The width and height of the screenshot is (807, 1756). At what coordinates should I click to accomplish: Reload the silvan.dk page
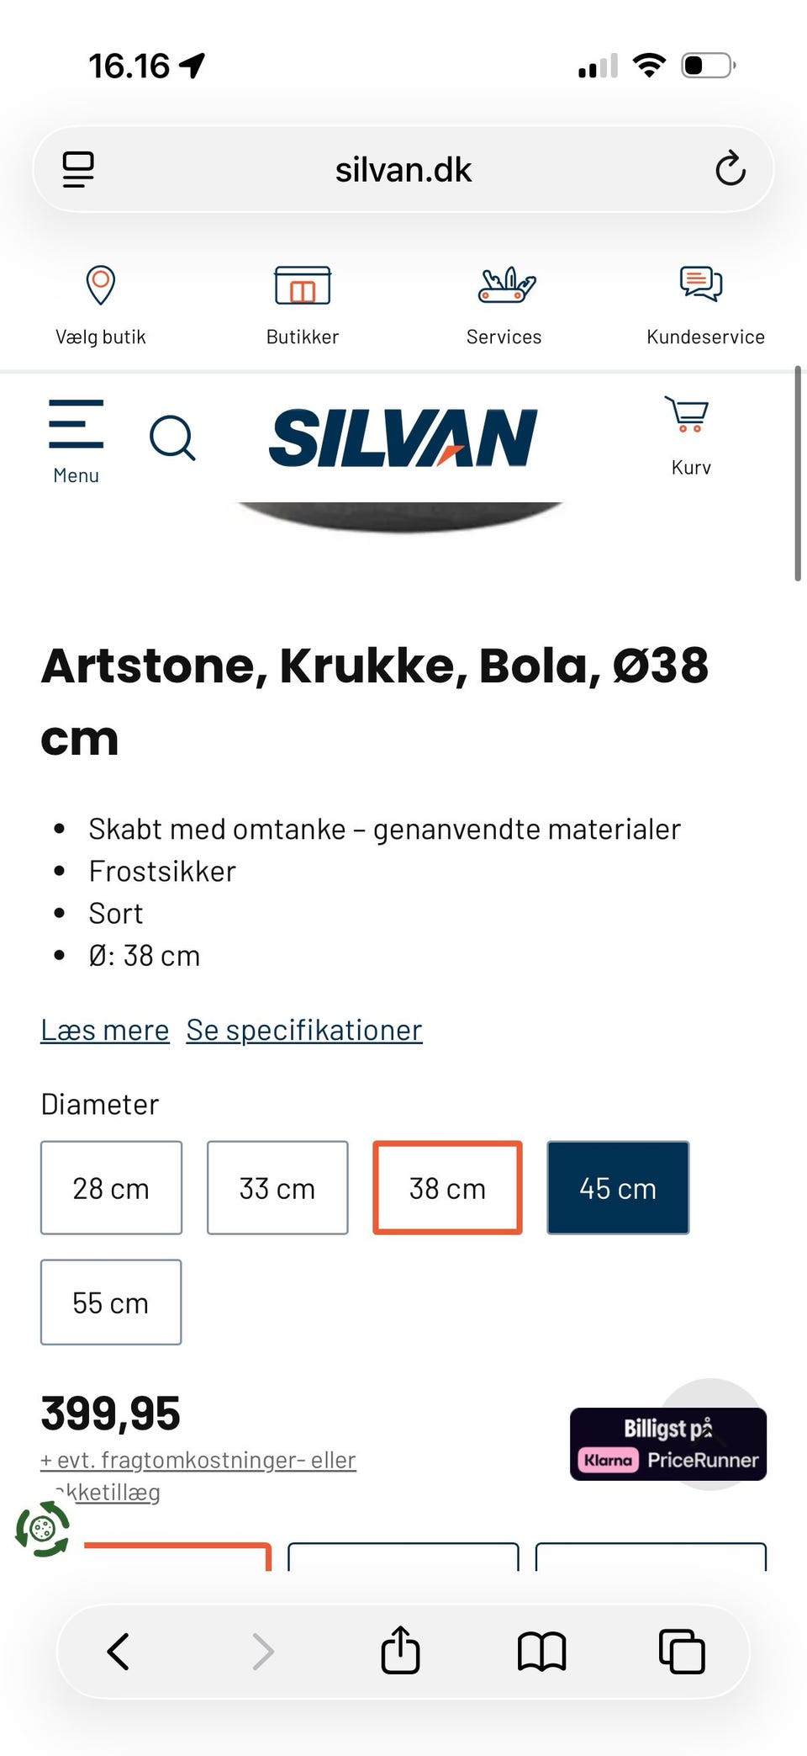coord(731,168)
